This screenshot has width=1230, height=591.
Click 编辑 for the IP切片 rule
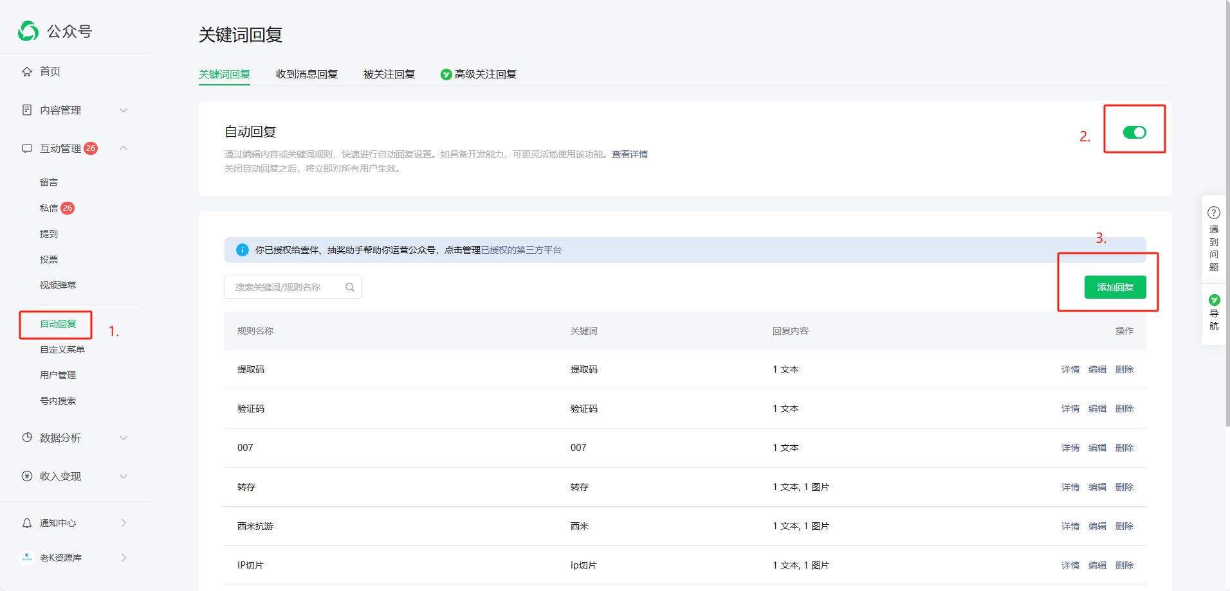[1097, 565]
